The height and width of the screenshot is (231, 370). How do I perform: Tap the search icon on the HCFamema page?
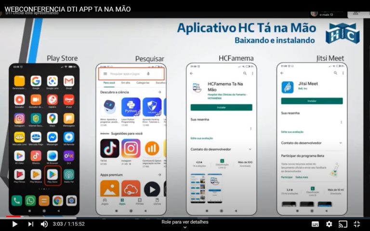pyautogui.click(x=245, y=74)
